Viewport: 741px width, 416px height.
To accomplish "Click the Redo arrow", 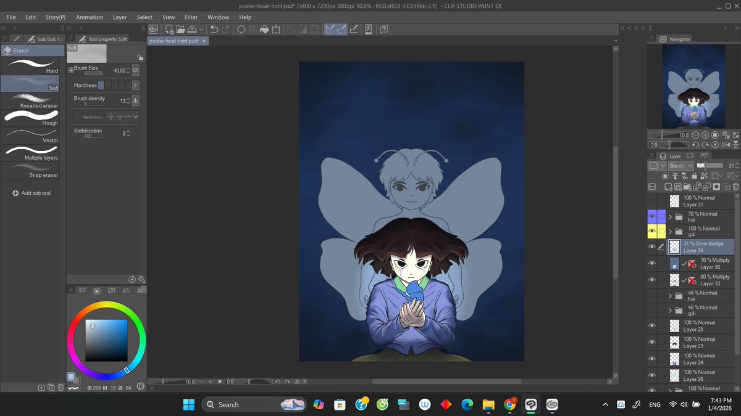I will click(226, 29).
